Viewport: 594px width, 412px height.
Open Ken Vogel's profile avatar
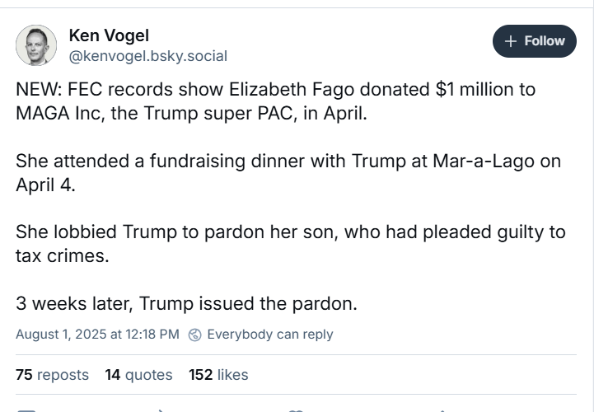[x=36, y=45]
